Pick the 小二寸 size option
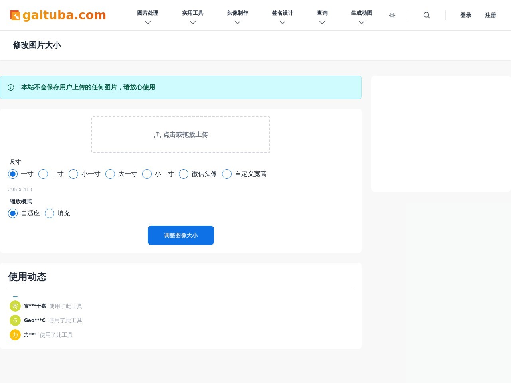Image resolution: width=511 pixels, height=383 pixels. [147, 174]
